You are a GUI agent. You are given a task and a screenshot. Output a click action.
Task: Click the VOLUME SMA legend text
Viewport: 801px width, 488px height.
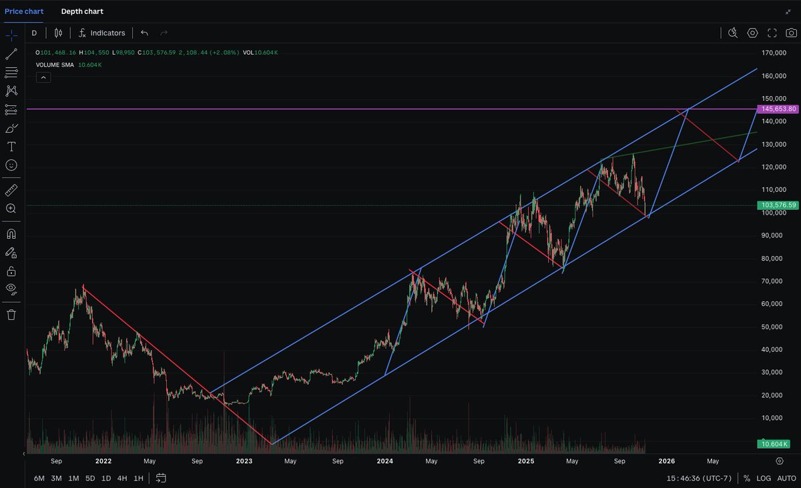click(55, 65)
